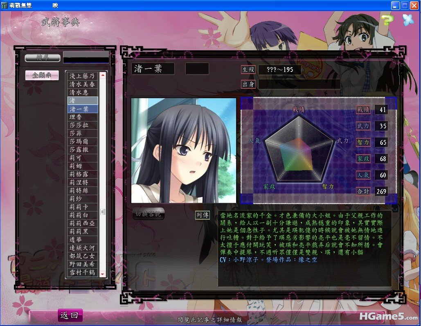
Task: Click the 渚一葉 character portrait image
Action: coord(184,151)
